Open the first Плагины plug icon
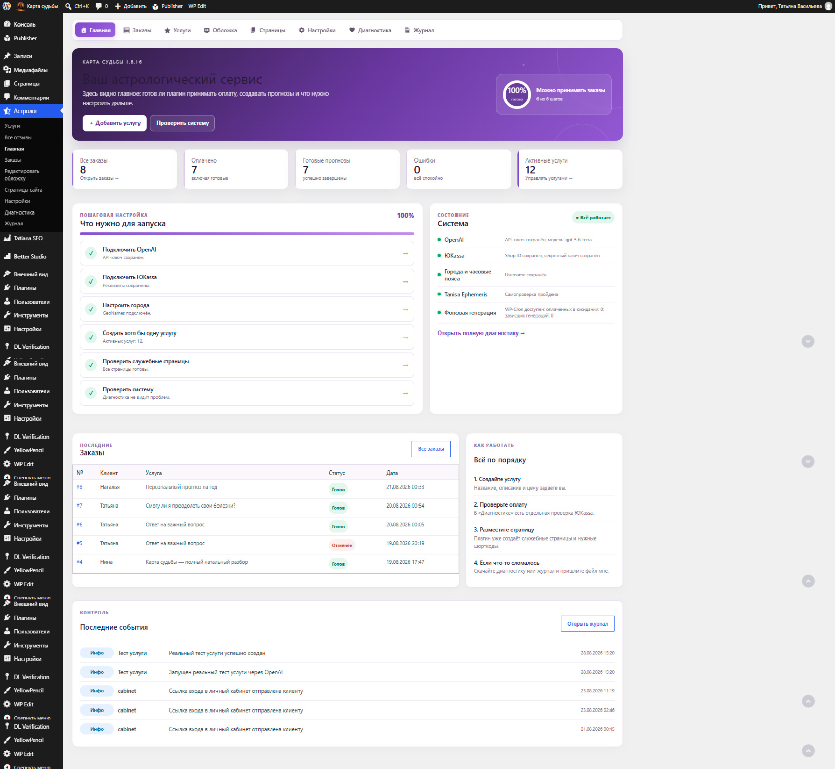The height and width of the screenshot is (769, 835). tap(7, 287)
